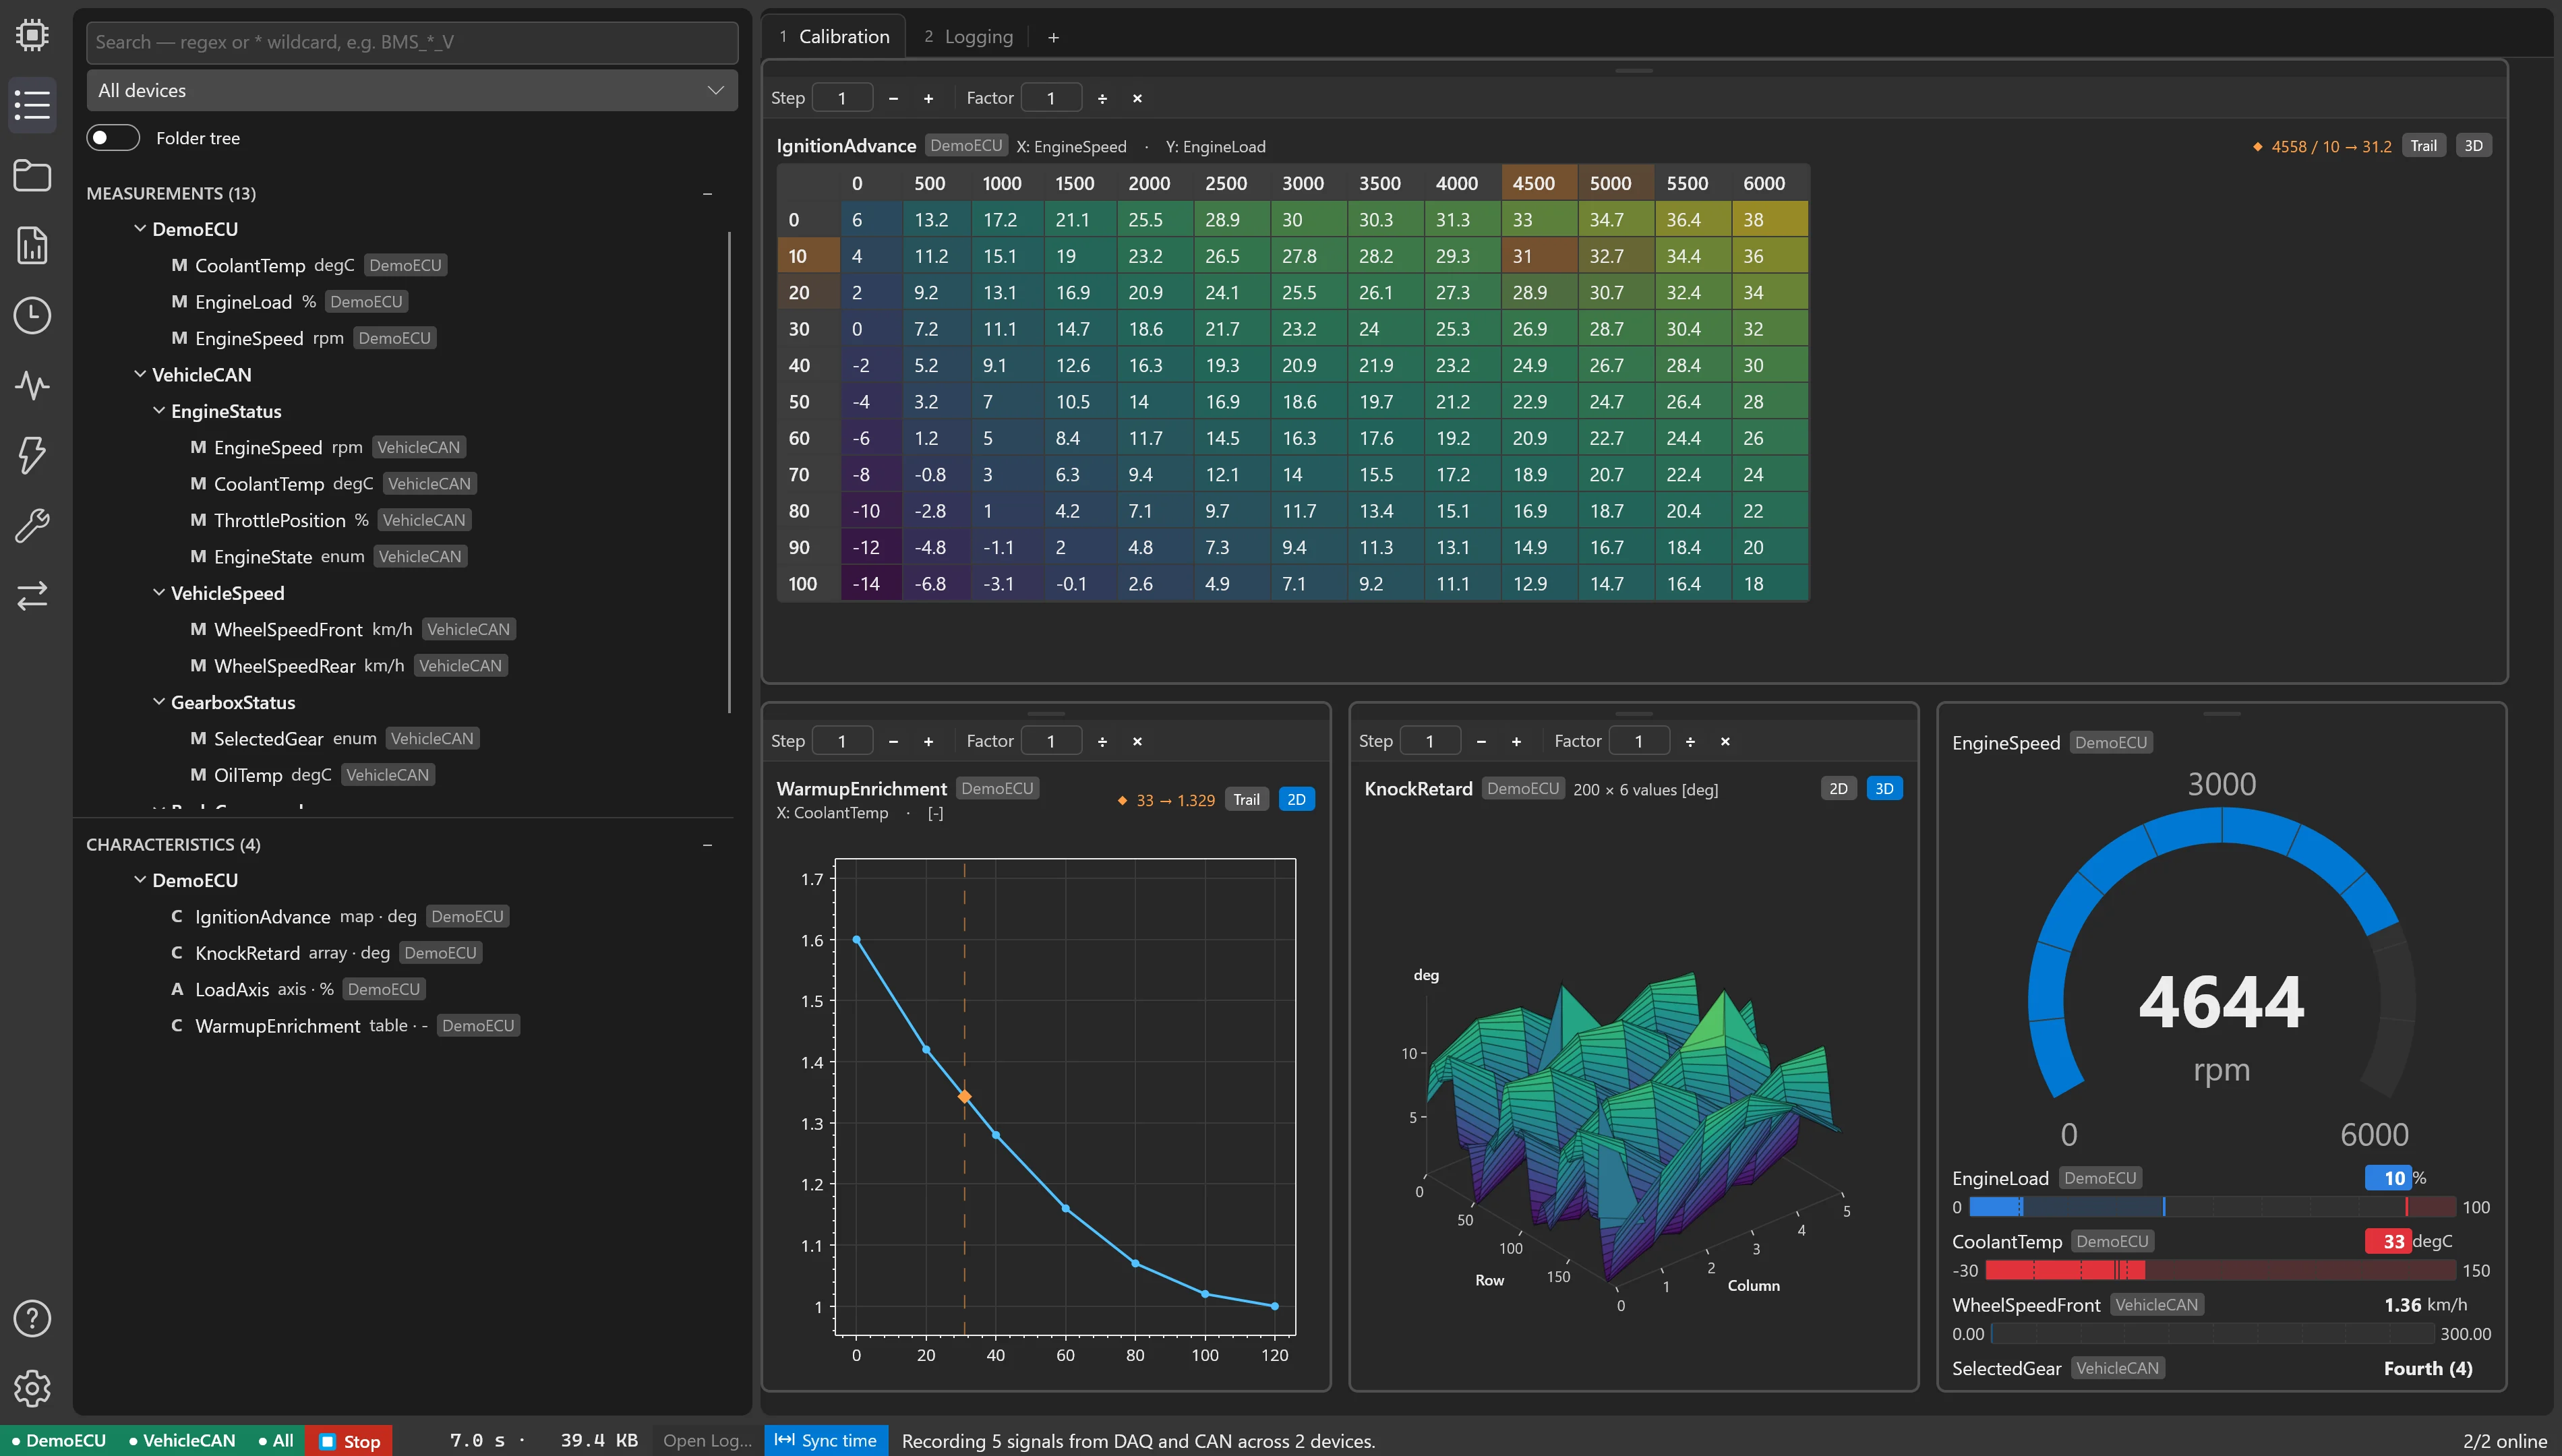Open the report chart sidebar icon
Screen dimensions: 2562x1456
[32, 245]
